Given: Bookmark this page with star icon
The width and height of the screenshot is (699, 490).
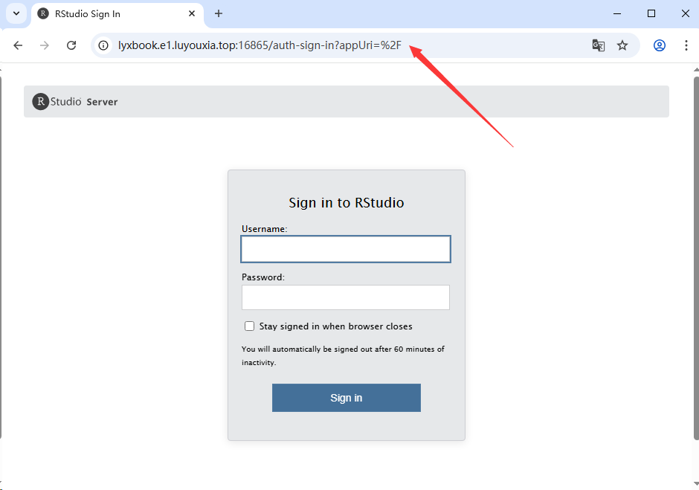Looking at the screenshot, I should (622, 45).
